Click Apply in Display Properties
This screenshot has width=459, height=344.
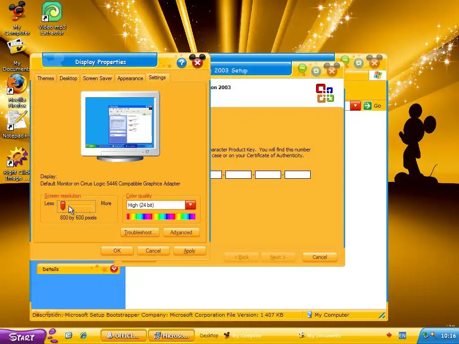190,251
